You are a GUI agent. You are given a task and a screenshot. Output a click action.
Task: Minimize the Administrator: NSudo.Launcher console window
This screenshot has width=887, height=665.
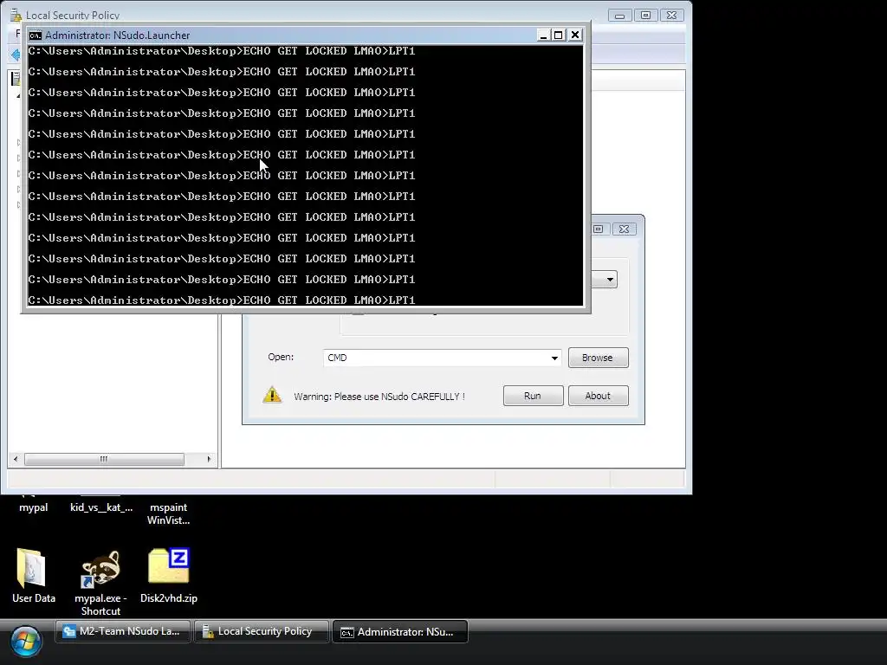[x=543, y=35]
